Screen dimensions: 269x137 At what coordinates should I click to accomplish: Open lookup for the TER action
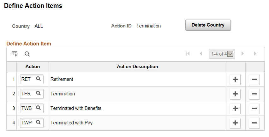pyautogui.click(x=38, y=94)
